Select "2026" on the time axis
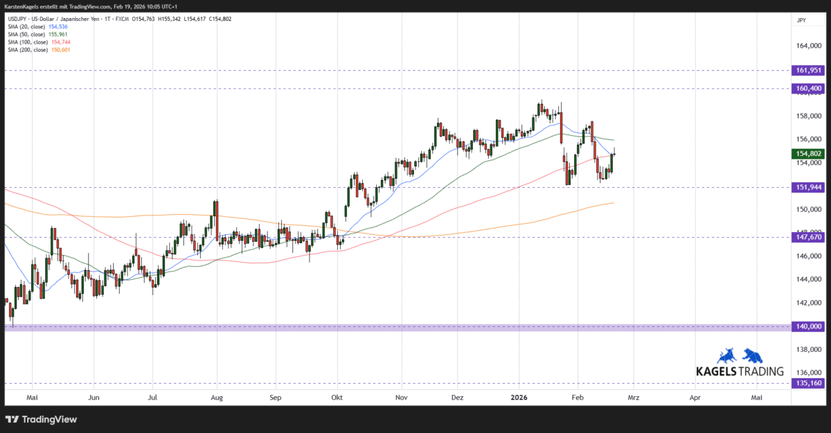 click(x=518, y=397)
